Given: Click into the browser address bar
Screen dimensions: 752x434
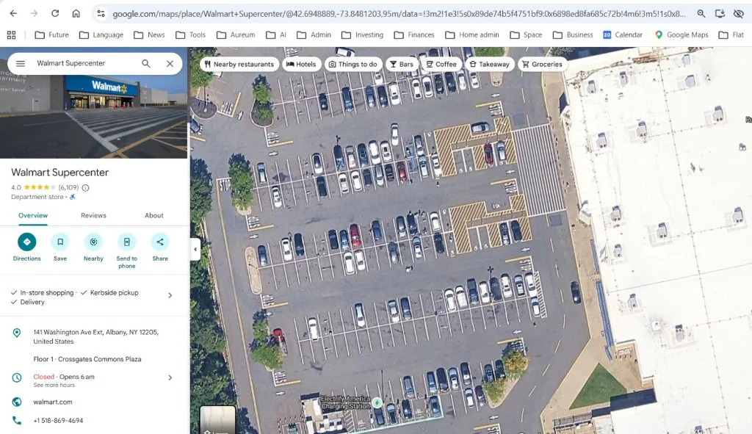Looking at the screenshot, I should pyautogui.click(x=398, y=14).
